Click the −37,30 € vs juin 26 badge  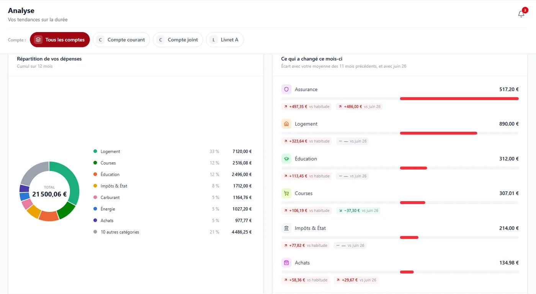[x=358, y=210]
